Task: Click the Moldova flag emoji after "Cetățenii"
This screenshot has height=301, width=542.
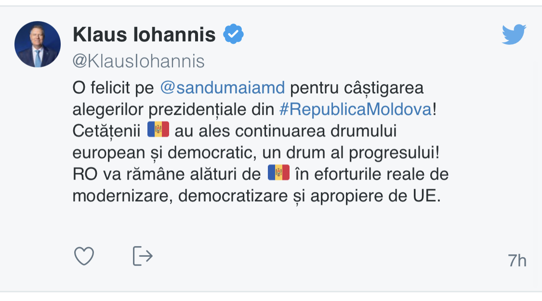Action: [159, 130]
